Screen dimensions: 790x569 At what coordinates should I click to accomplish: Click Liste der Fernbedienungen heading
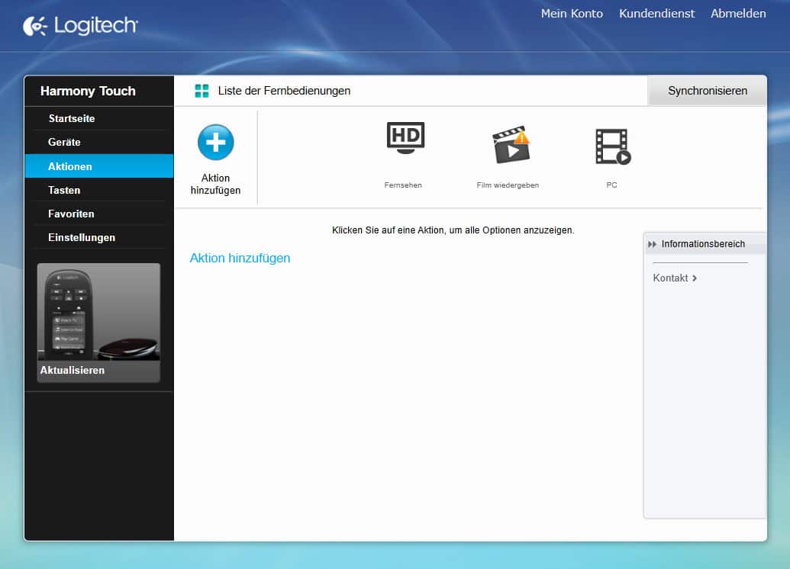(284, 91)
